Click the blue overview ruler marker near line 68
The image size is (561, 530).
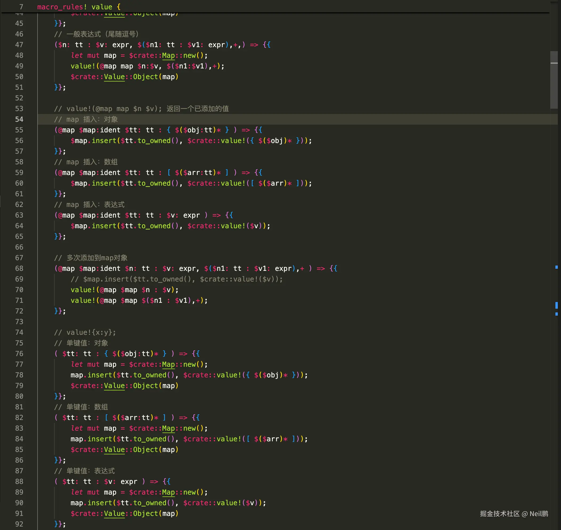(x=556, y=267)
